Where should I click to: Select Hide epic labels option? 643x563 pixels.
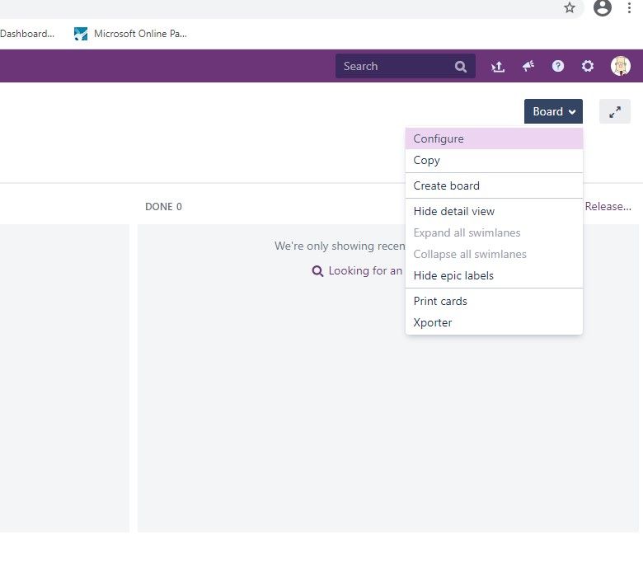(494, 275)
